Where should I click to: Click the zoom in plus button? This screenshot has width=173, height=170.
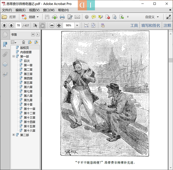coord(59,26)
